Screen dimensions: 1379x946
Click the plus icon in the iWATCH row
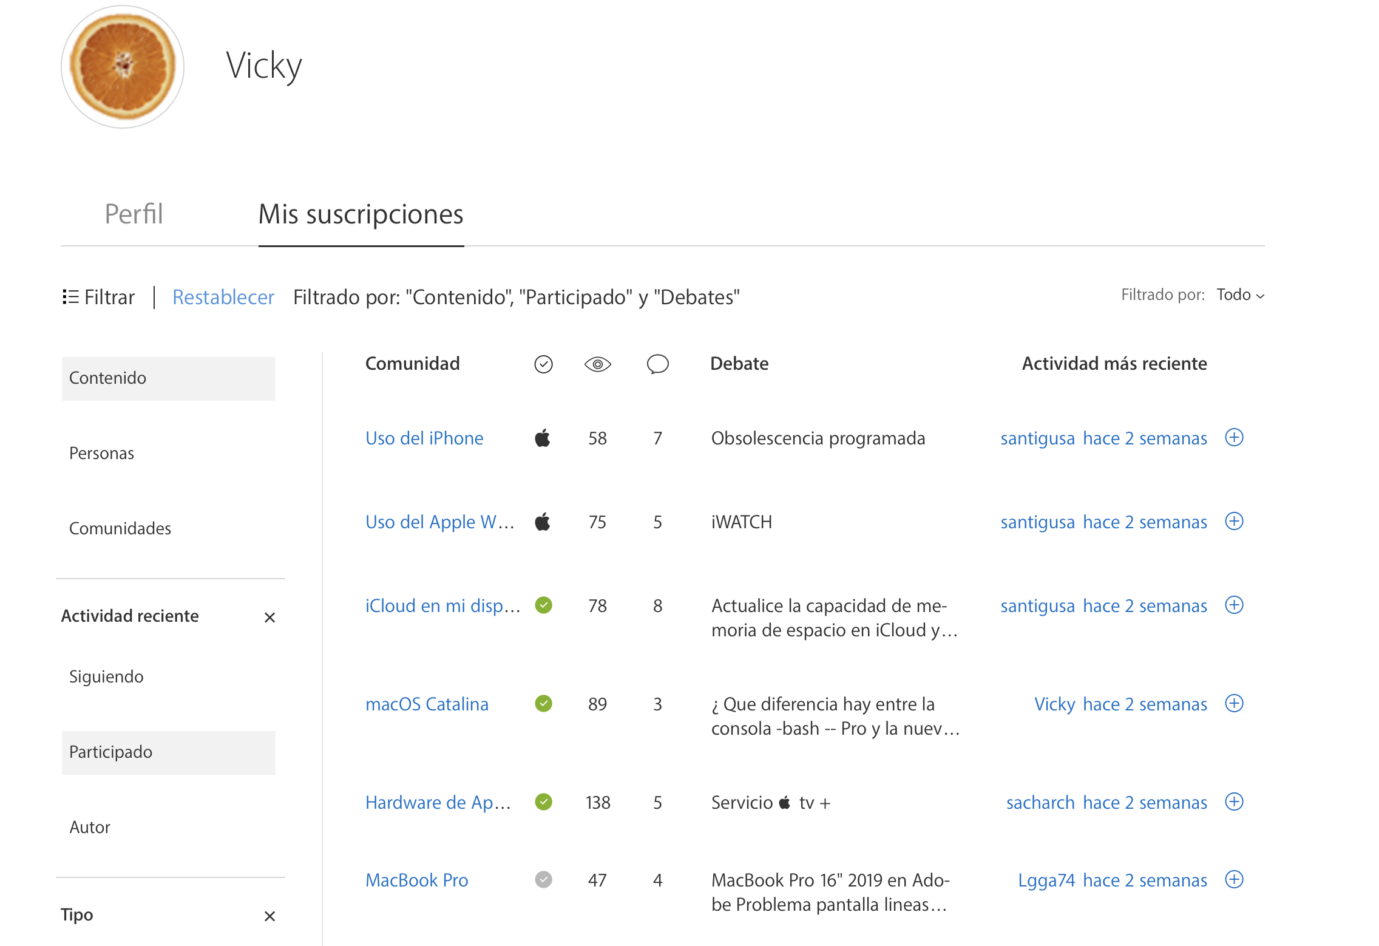(1234, 521)
